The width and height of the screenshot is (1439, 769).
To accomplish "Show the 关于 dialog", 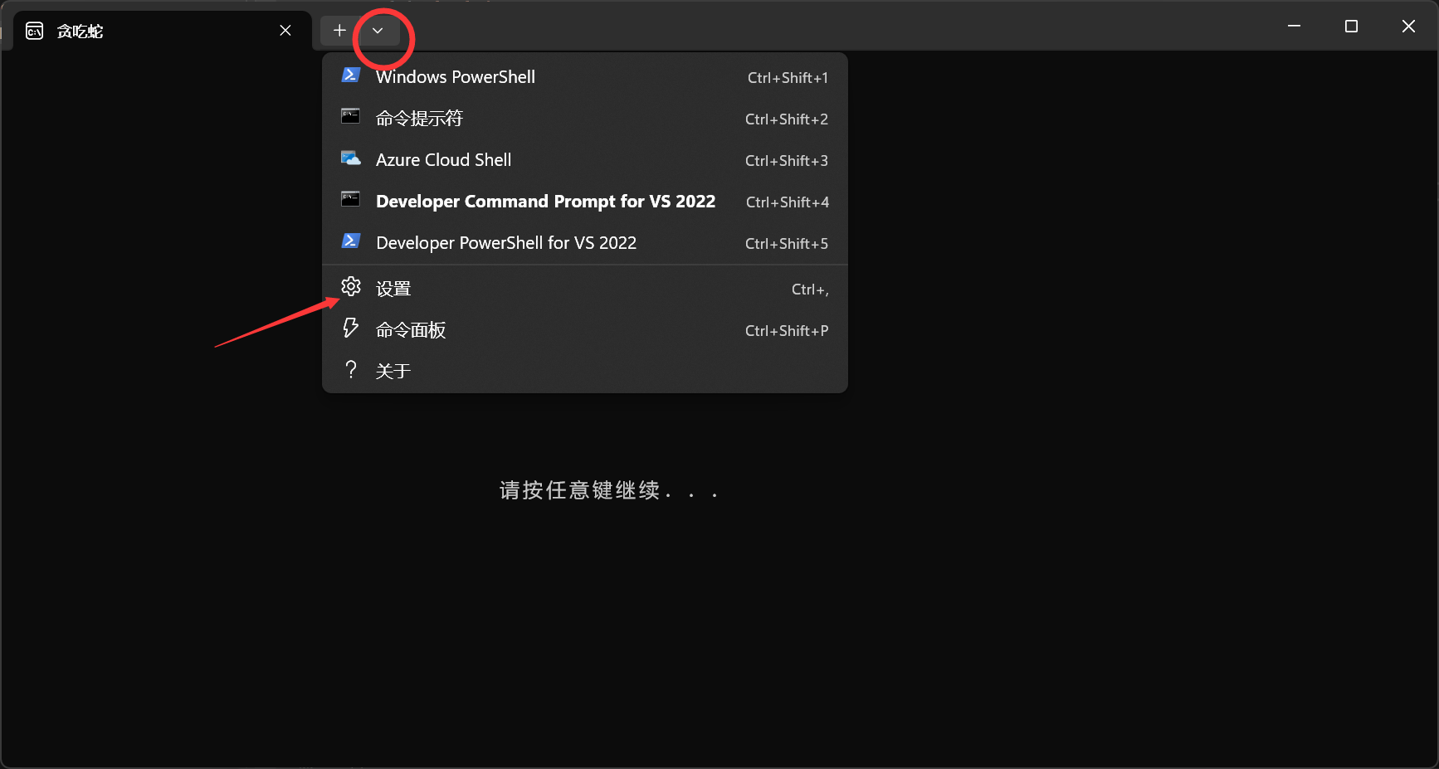I will tap(584, 371).
